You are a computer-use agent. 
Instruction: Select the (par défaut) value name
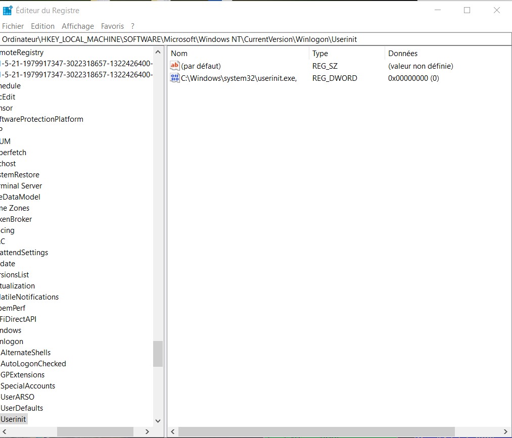(x=201, y=66)
